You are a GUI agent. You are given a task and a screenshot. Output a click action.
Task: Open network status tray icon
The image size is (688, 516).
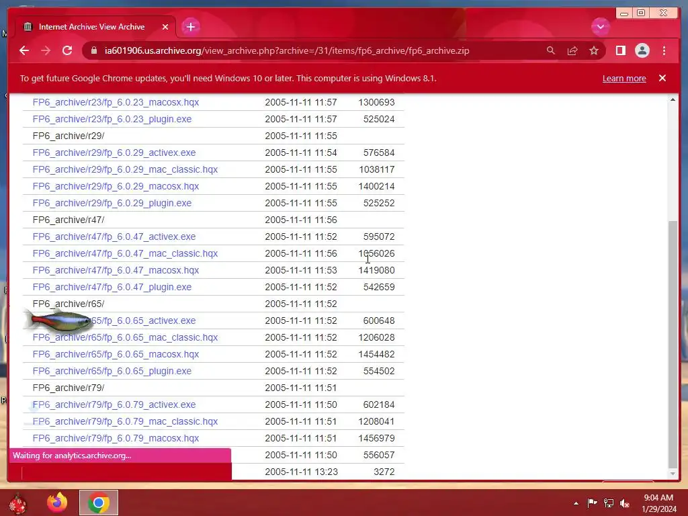[609, 503]
